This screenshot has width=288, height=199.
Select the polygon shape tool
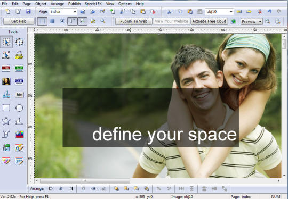click(19, 121)
